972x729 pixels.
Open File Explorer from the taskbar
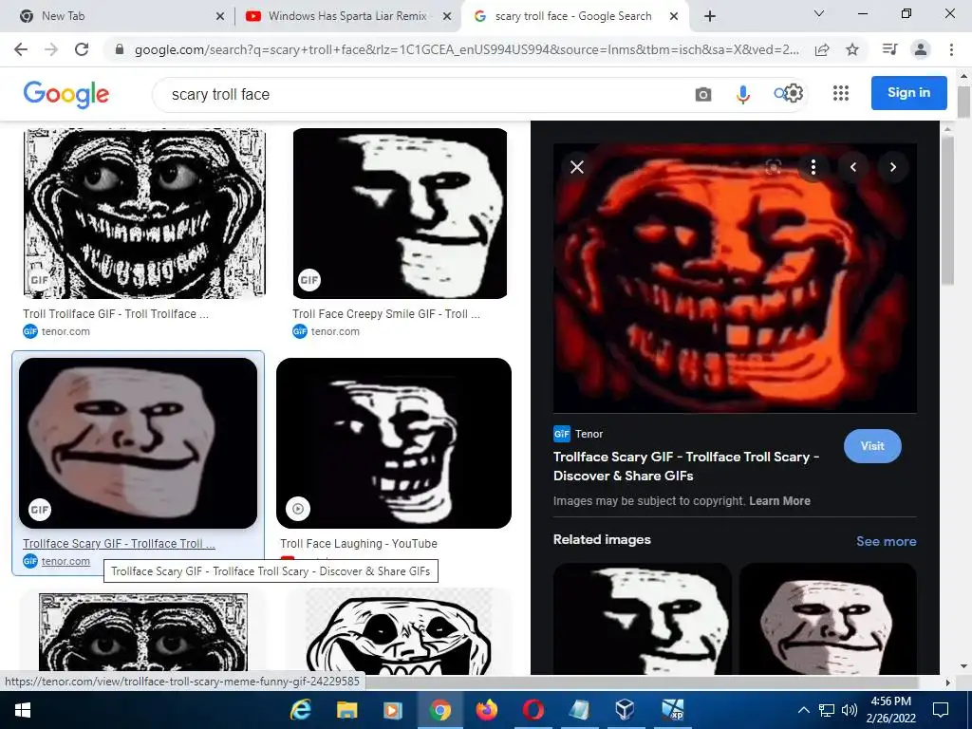(x=347, y=710)
